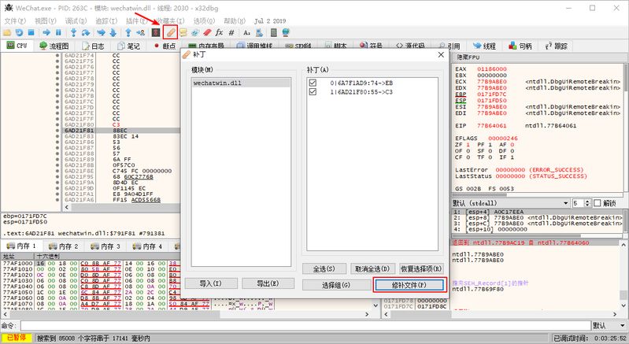Open the Bookmarks red toolbar icon
629x344 pixels.
pyautogui.click(x=207, y=32)
